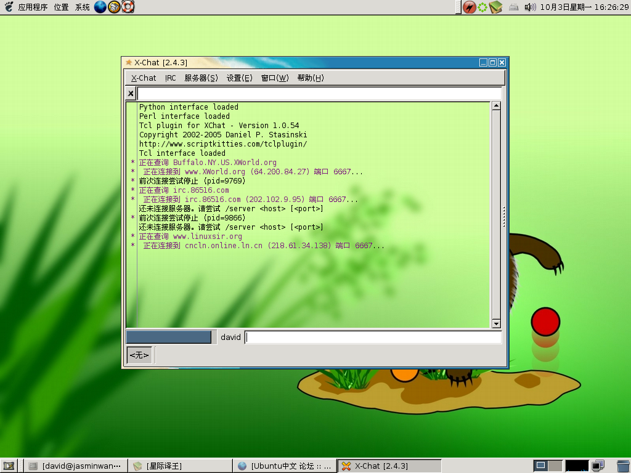
Task: Click the stacked books dictionary tray icon
Action: click(496, 7)
